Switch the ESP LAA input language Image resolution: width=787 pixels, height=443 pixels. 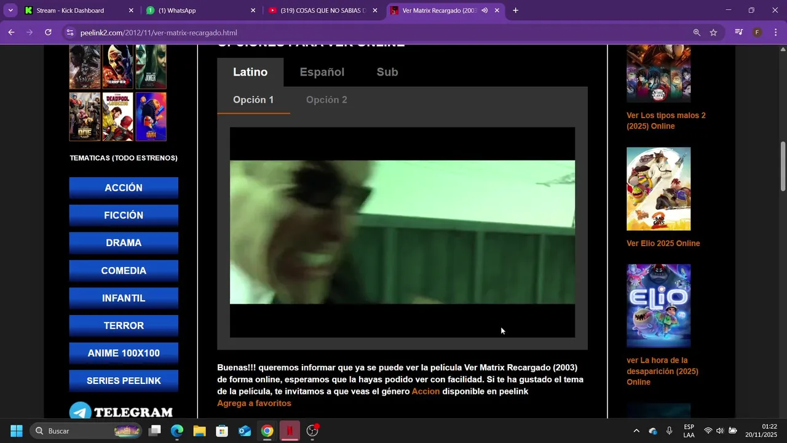[689, 431]
